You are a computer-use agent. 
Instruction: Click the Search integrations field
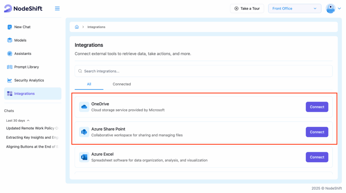(x=203, y=71)
